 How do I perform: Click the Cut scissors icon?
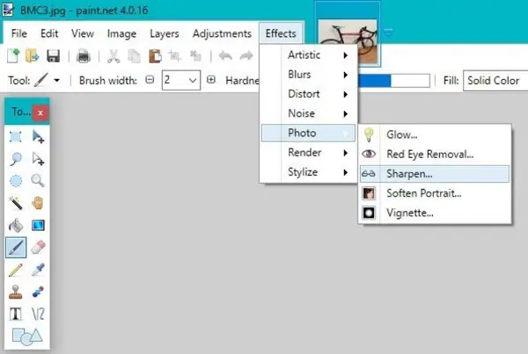pos(114,56)
